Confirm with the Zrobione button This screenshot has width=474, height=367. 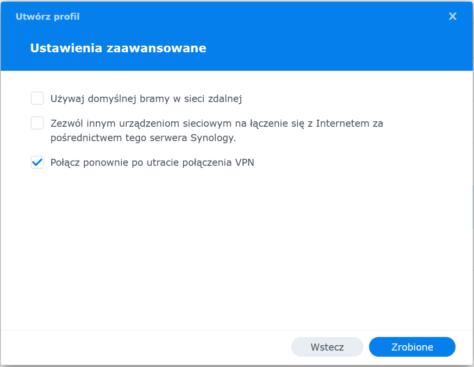pyautogui.click(x=412, y=347)
